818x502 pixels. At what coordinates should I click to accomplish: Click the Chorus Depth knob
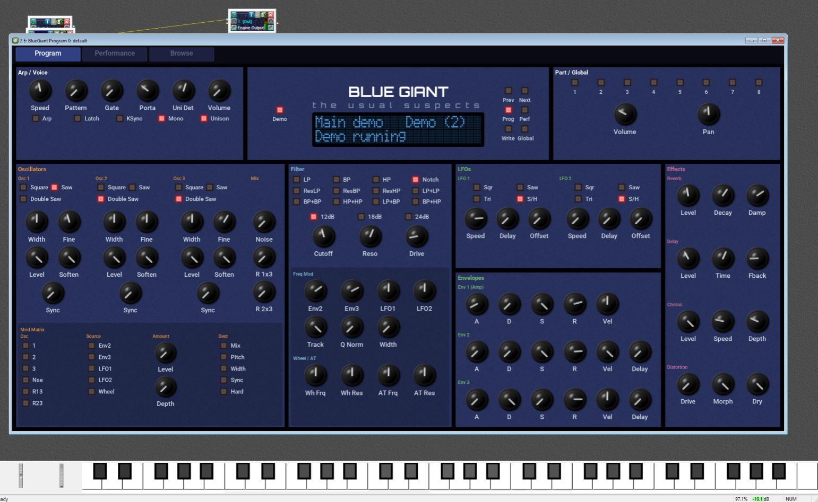coord(757,322)
